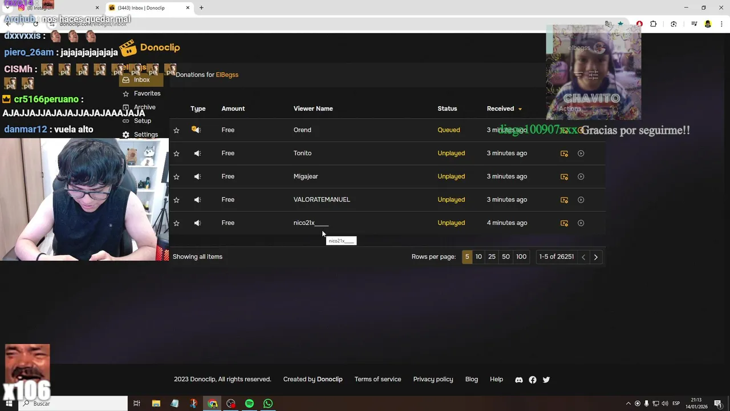
Task: Open the Chrome media controls icon
Action: 694,24
